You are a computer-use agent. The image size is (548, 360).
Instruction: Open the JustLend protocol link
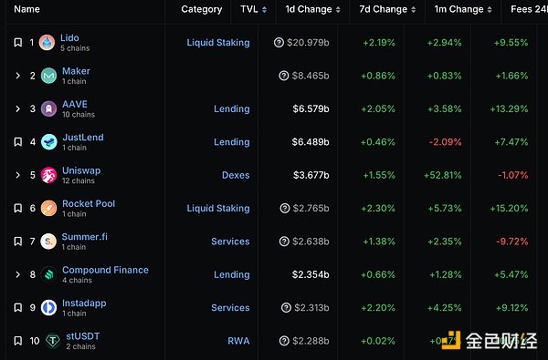click(83, 137)
